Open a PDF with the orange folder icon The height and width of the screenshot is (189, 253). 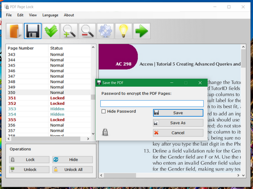(15, 31)
